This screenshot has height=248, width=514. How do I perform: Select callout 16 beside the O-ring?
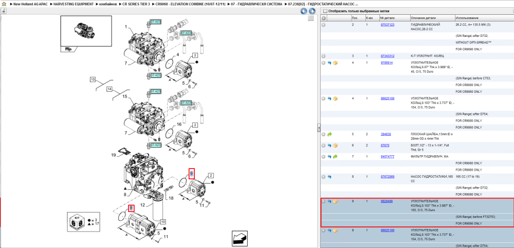(179, 125)
